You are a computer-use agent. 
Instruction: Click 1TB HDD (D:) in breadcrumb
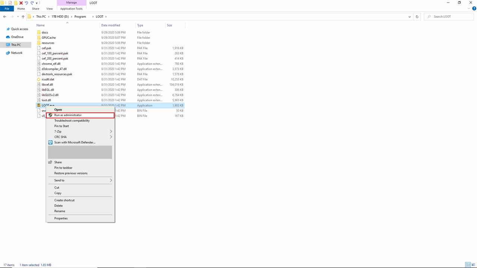[x=60, y=16]
